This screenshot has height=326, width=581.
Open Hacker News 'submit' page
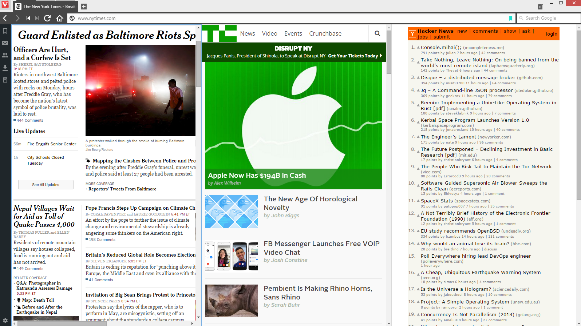(x=442, y=37)
